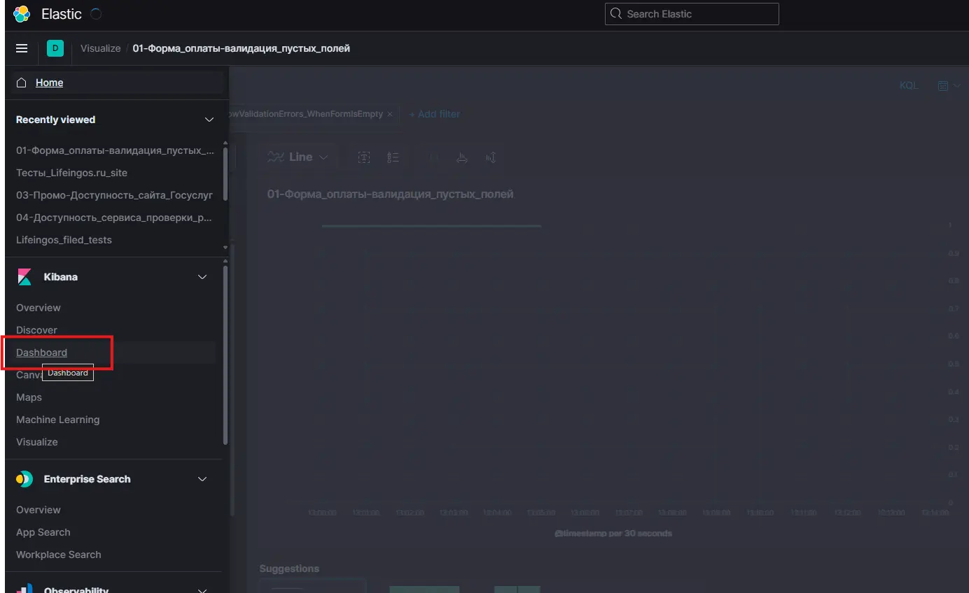Open Dashboard in the Kibana menu

[x=42, y=352]
